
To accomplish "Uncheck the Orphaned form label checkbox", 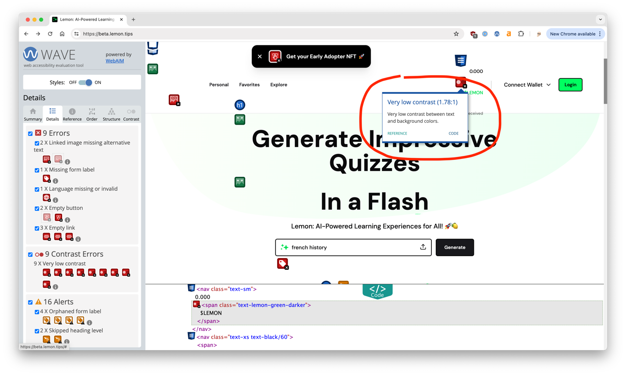I will click(37, 312).
